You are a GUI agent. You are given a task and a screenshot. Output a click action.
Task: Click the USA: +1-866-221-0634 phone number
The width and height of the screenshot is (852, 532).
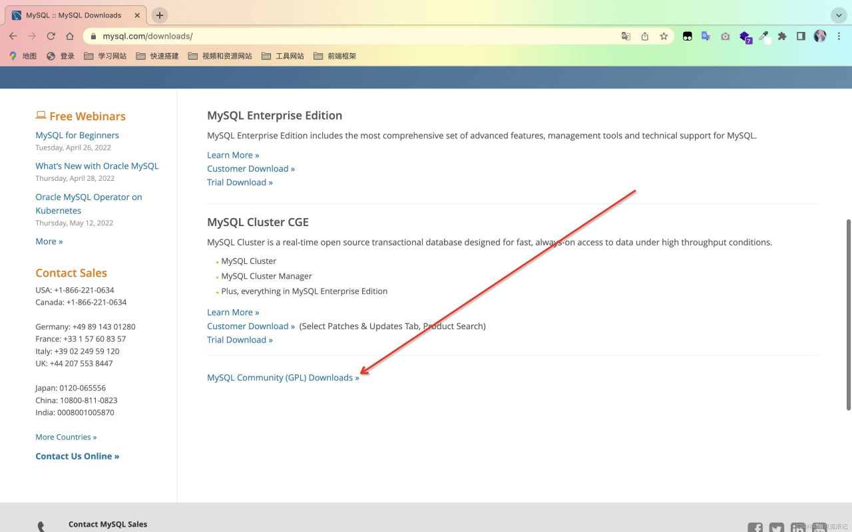click(75, 290)
